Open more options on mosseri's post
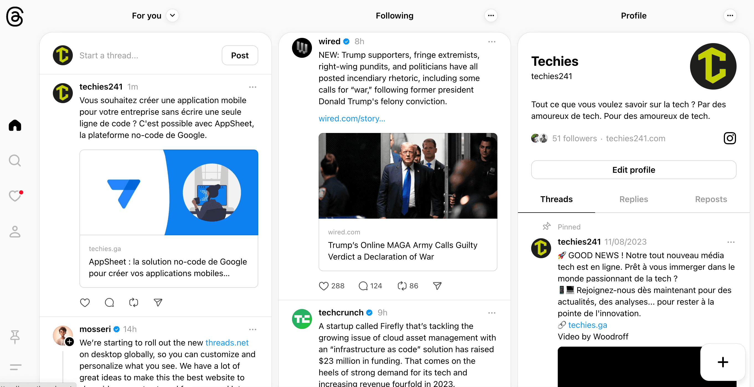Screen dimensions: 754x387 pyautogui.click(x=253, y=329)
